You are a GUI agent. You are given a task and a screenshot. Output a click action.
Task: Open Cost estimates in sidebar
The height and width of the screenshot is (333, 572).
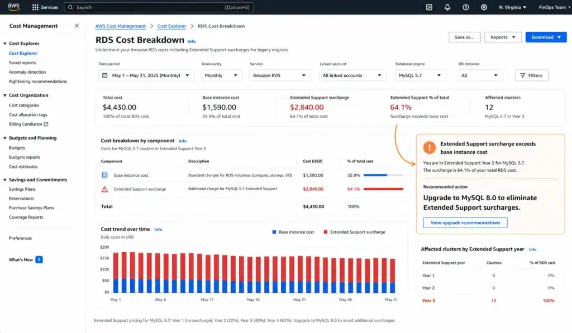tap(23, 167)
